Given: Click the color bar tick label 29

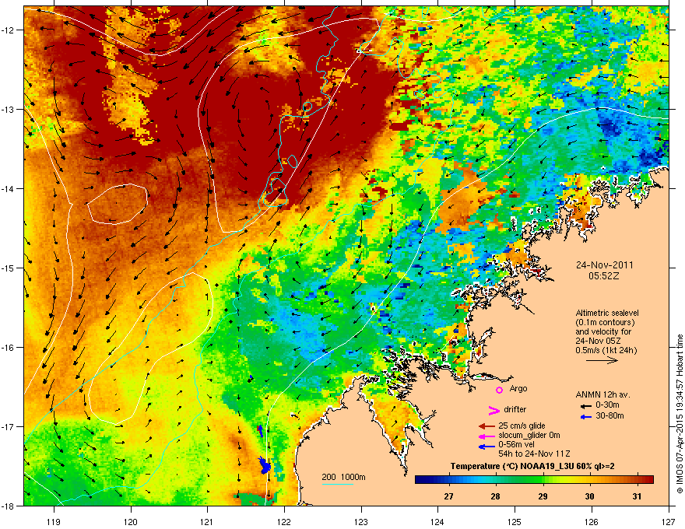Looking at the screenshot, I should coord(543,496).
